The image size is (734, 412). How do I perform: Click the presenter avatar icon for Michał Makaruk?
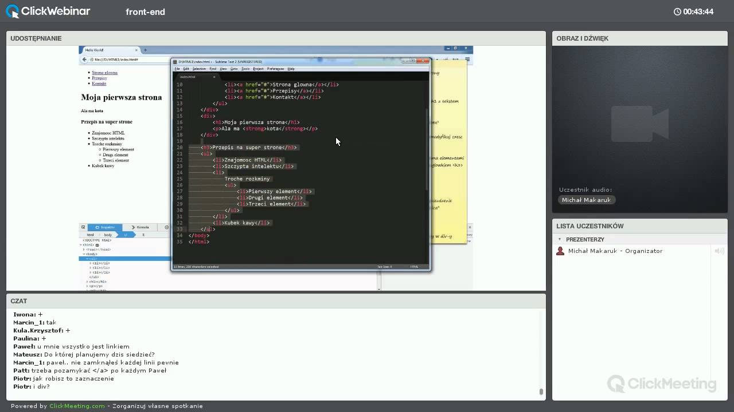click(560, 251)
